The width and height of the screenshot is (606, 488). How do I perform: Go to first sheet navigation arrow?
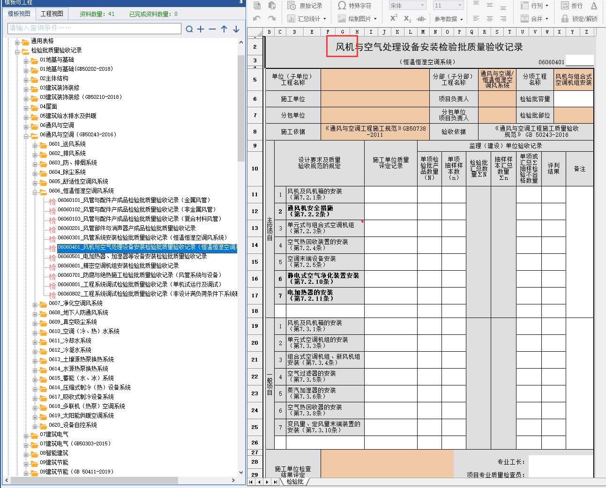point(251,482)
